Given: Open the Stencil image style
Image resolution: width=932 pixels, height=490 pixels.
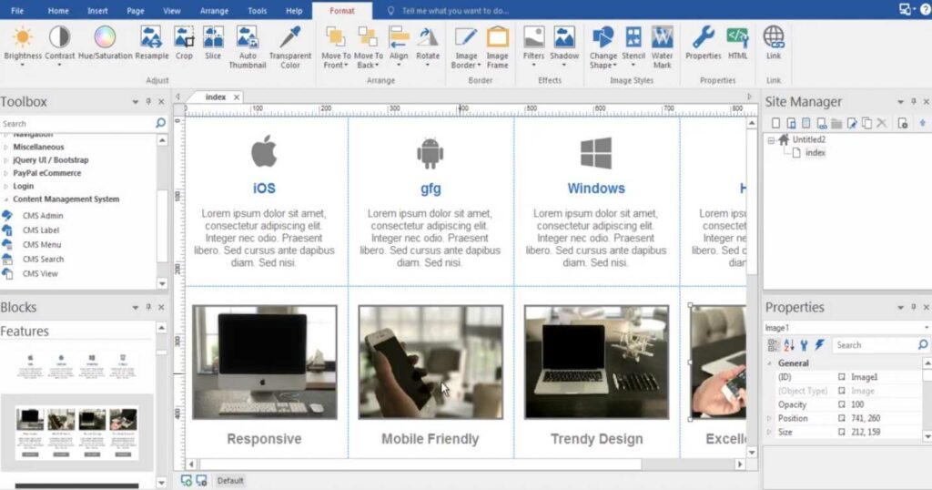Looking at the screenshot, I should (633, 46).
